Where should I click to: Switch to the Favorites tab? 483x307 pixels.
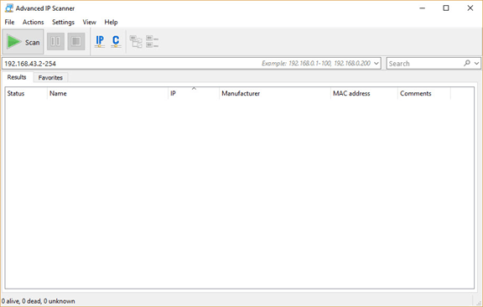tap(50, 78)
